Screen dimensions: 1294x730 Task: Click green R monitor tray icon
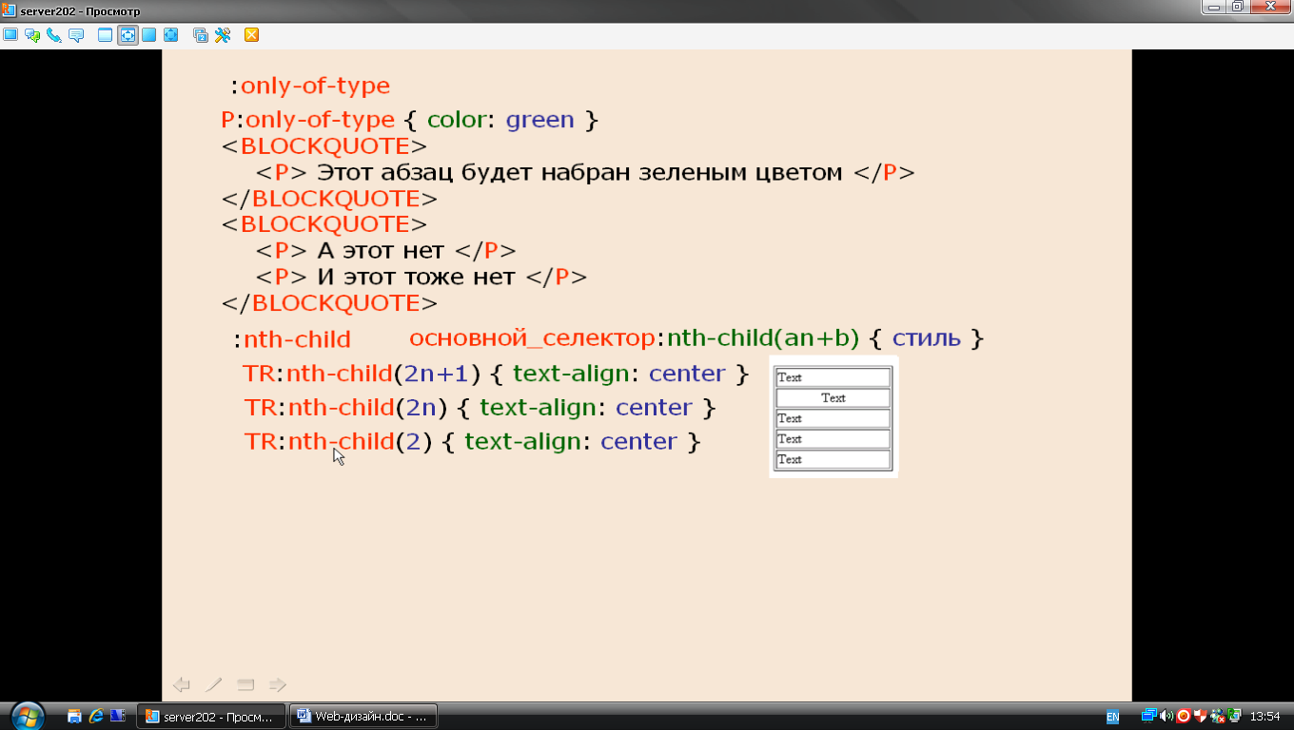click(1234, 717)
